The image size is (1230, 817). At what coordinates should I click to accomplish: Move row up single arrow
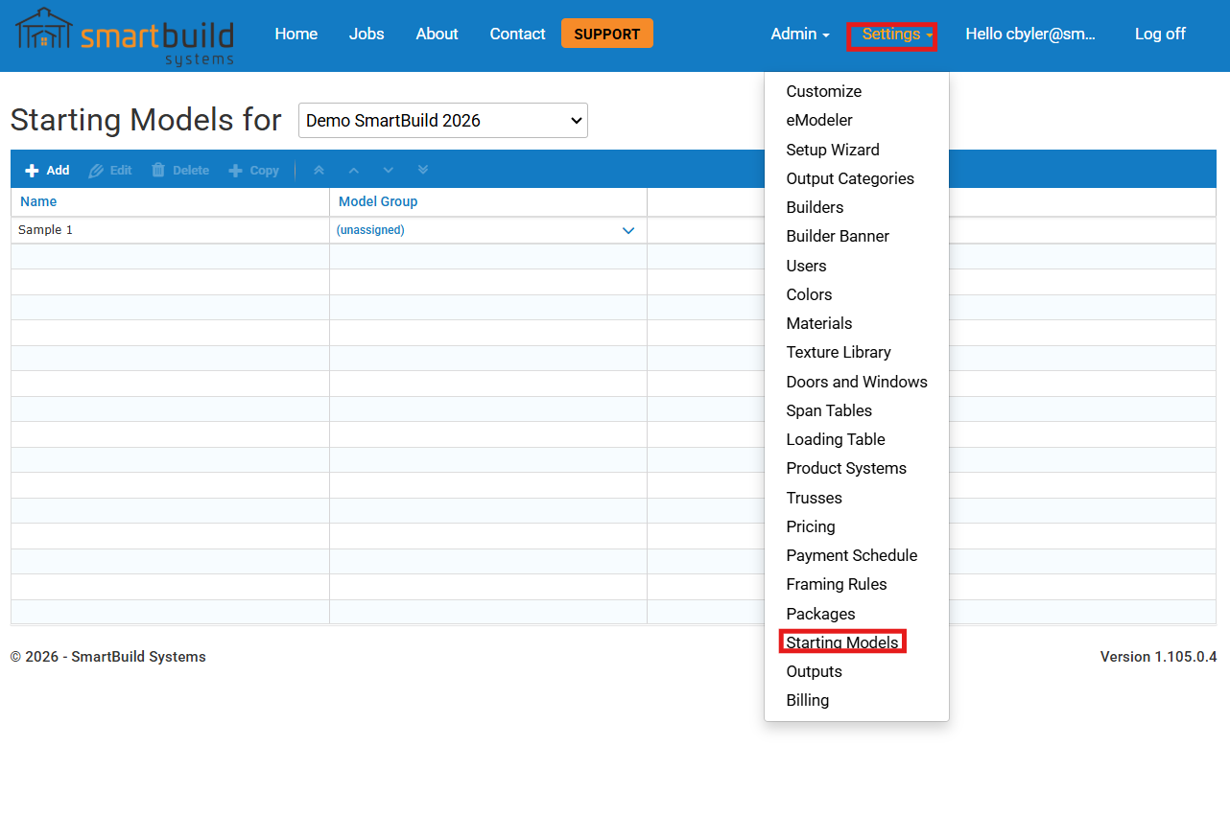click(x=354, y=170)
